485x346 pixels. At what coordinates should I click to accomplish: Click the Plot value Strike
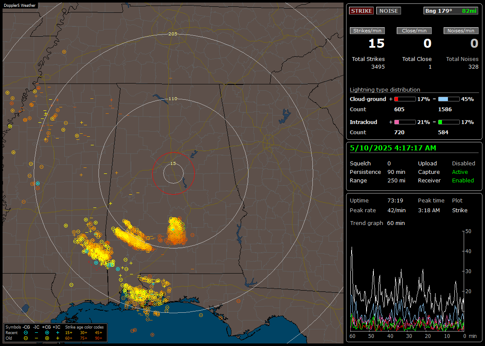(x=459, y=210)
